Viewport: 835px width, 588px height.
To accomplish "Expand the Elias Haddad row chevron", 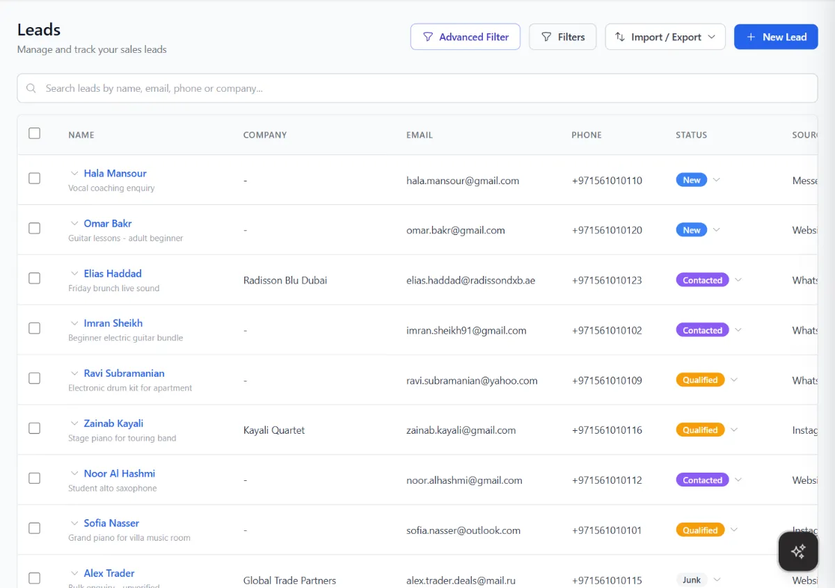I will point(74,273).
